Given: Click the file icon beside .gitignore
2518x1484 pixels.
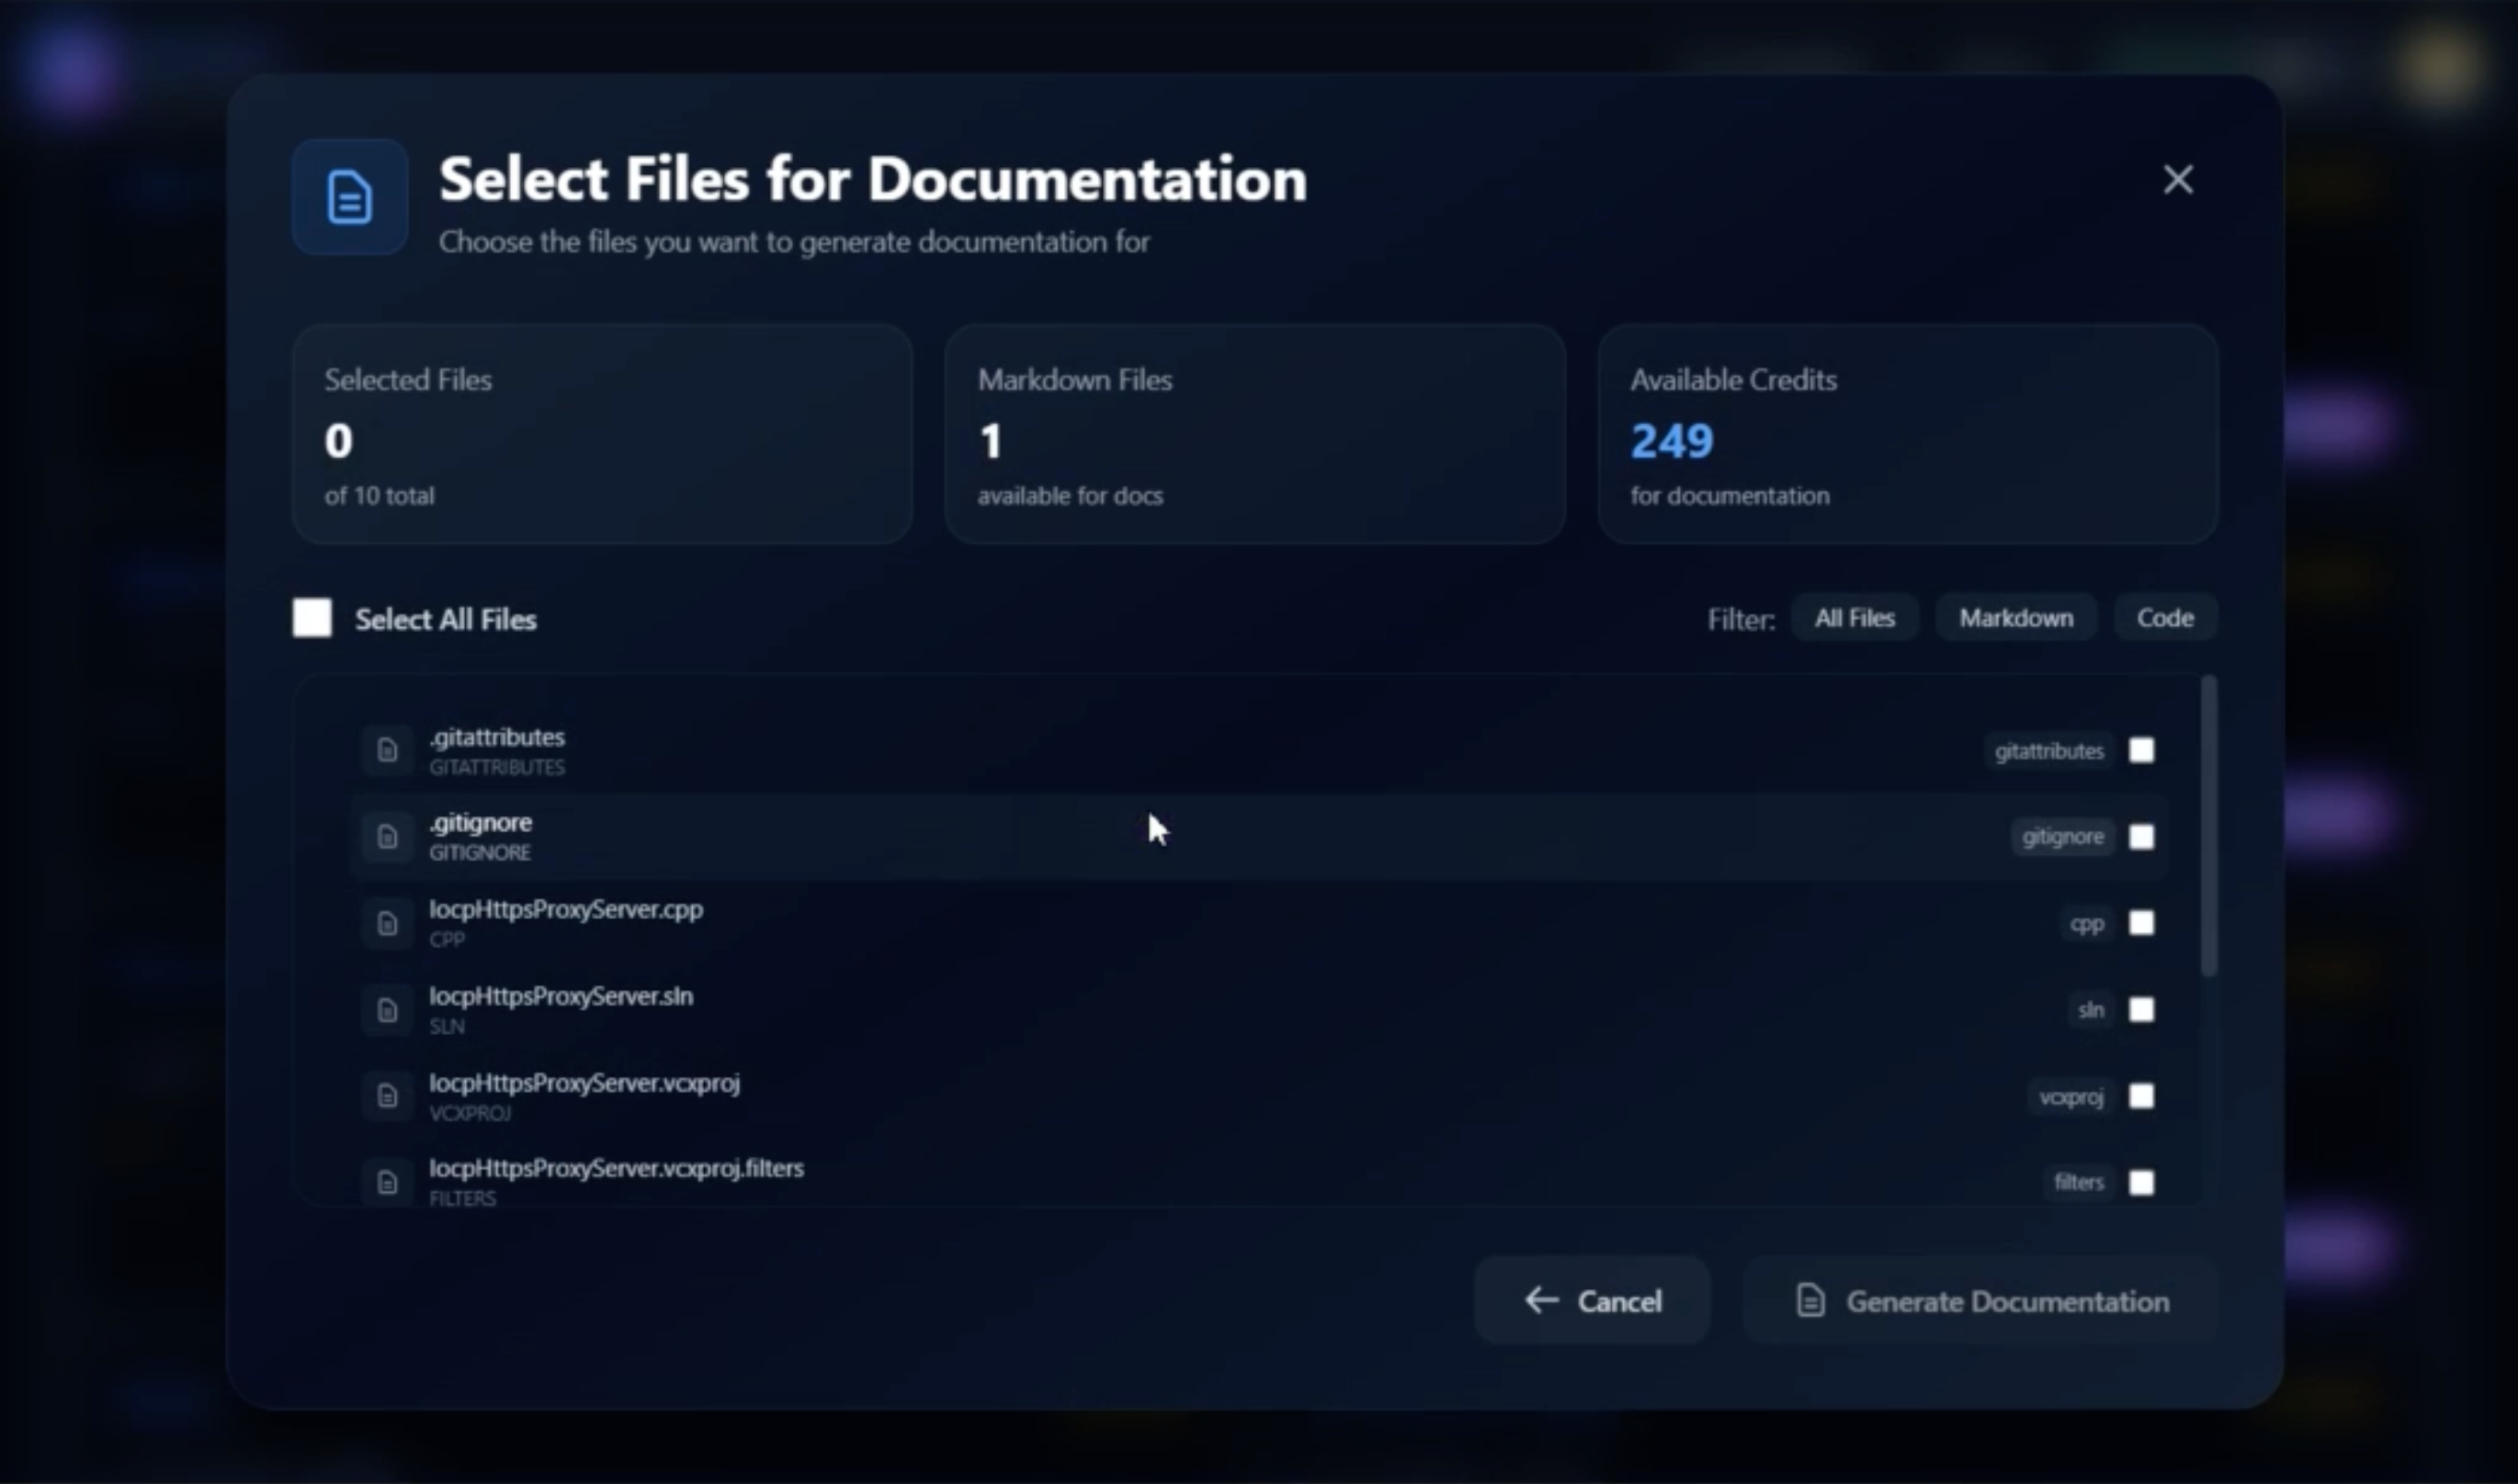Looking at the screenshot, I should pyautogui.click(x=387, y=836).
